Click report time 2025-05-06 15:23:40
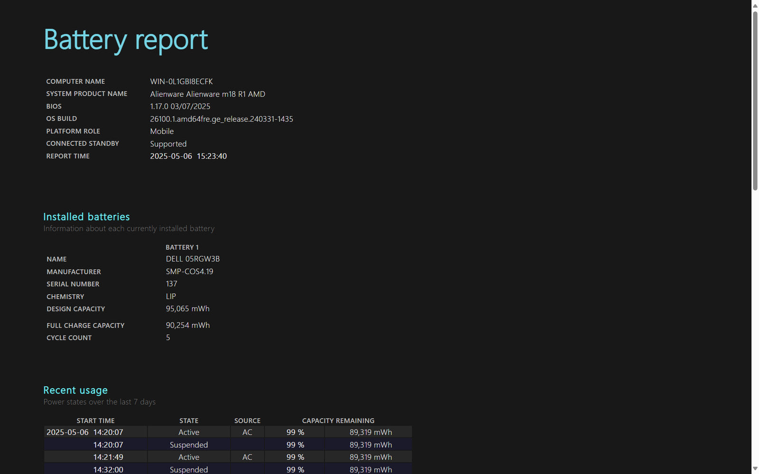The image size is (759, 474). [x=188, y=156]
